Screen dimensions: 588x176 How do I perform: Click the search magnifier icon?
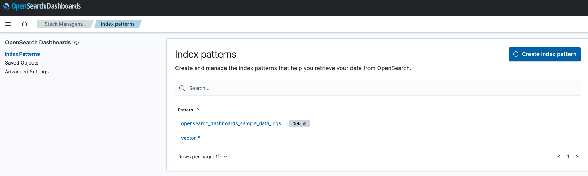pos(182,88)
